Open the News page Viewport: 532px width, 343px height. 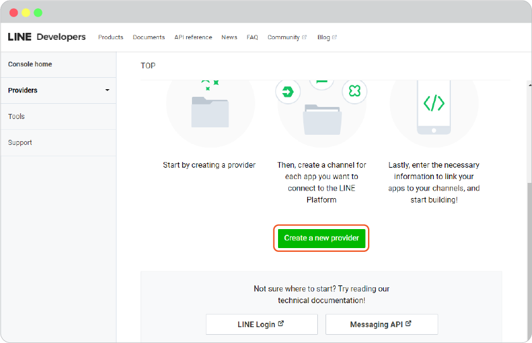(x=229, y=37)
